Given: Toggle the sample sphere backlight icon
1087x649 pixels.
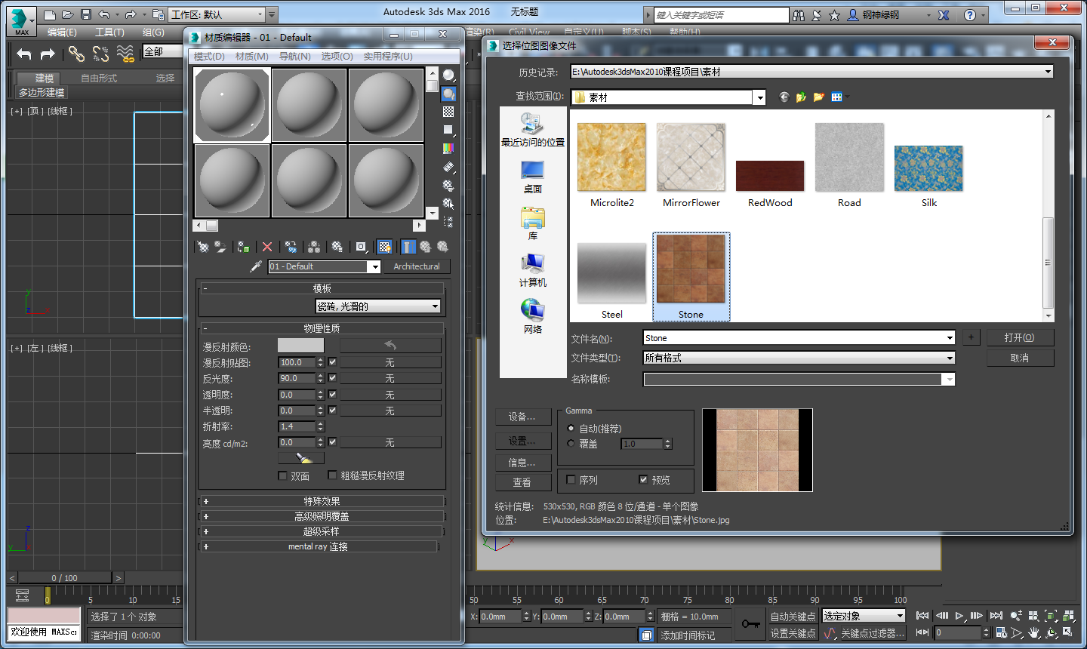Looking at the screenshot, I should [x=448, y=94].
